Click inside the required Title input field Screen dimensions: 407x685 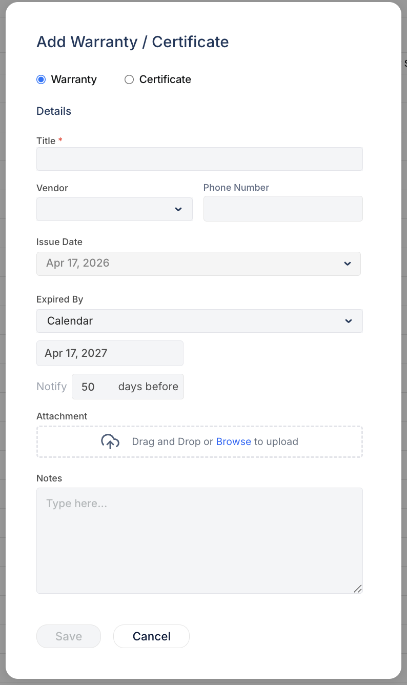[x=199, y=159]
